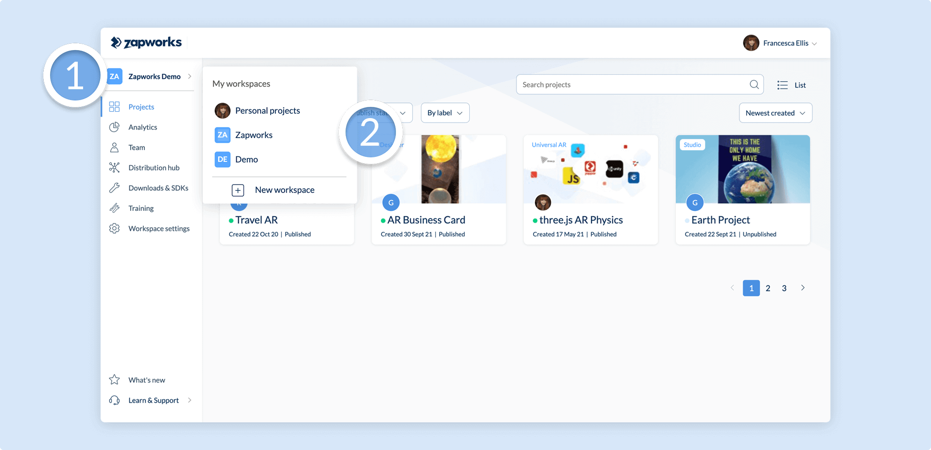
Task: Open the Travel AR project title
Action: tap(257, 220)
